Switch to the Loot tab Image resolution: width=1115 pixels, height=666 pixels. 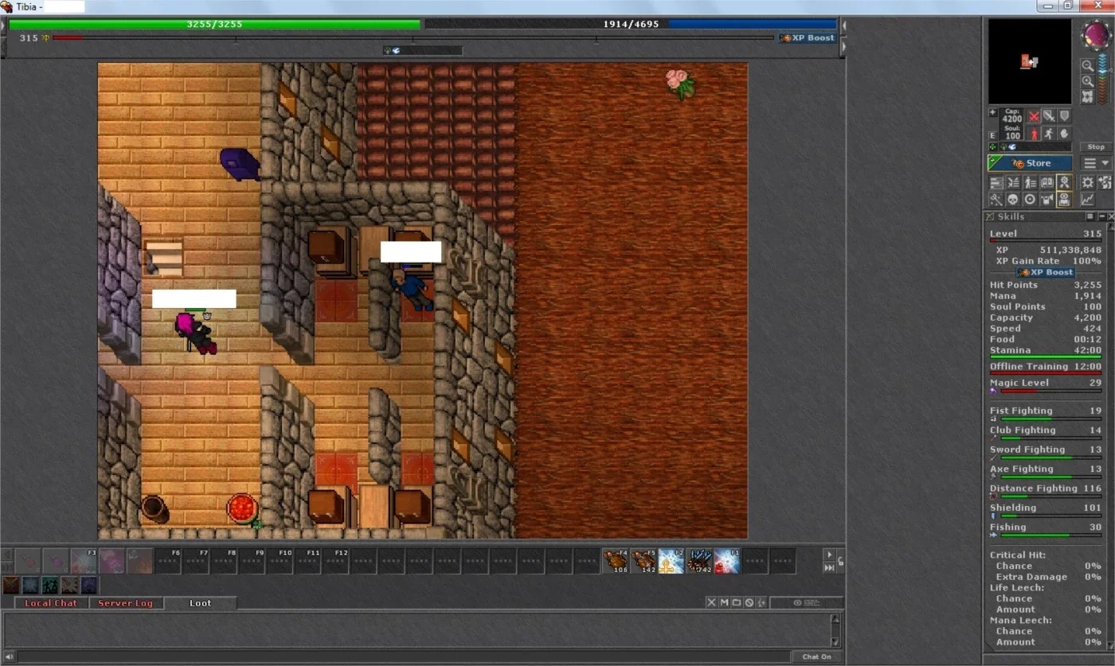pos(201,603)
